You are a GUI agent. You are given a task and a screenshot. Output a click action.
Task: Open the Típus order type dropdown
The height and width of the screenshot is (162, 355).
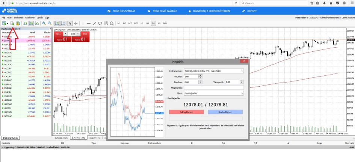click(x=242, y=93)
